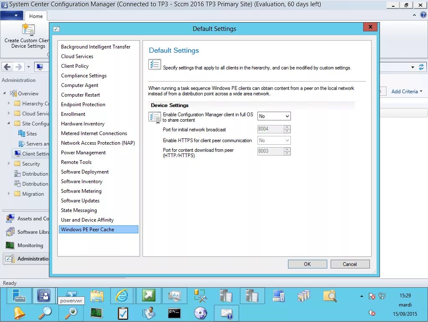Open navigation history dropdown arrow

click(29, 66)
